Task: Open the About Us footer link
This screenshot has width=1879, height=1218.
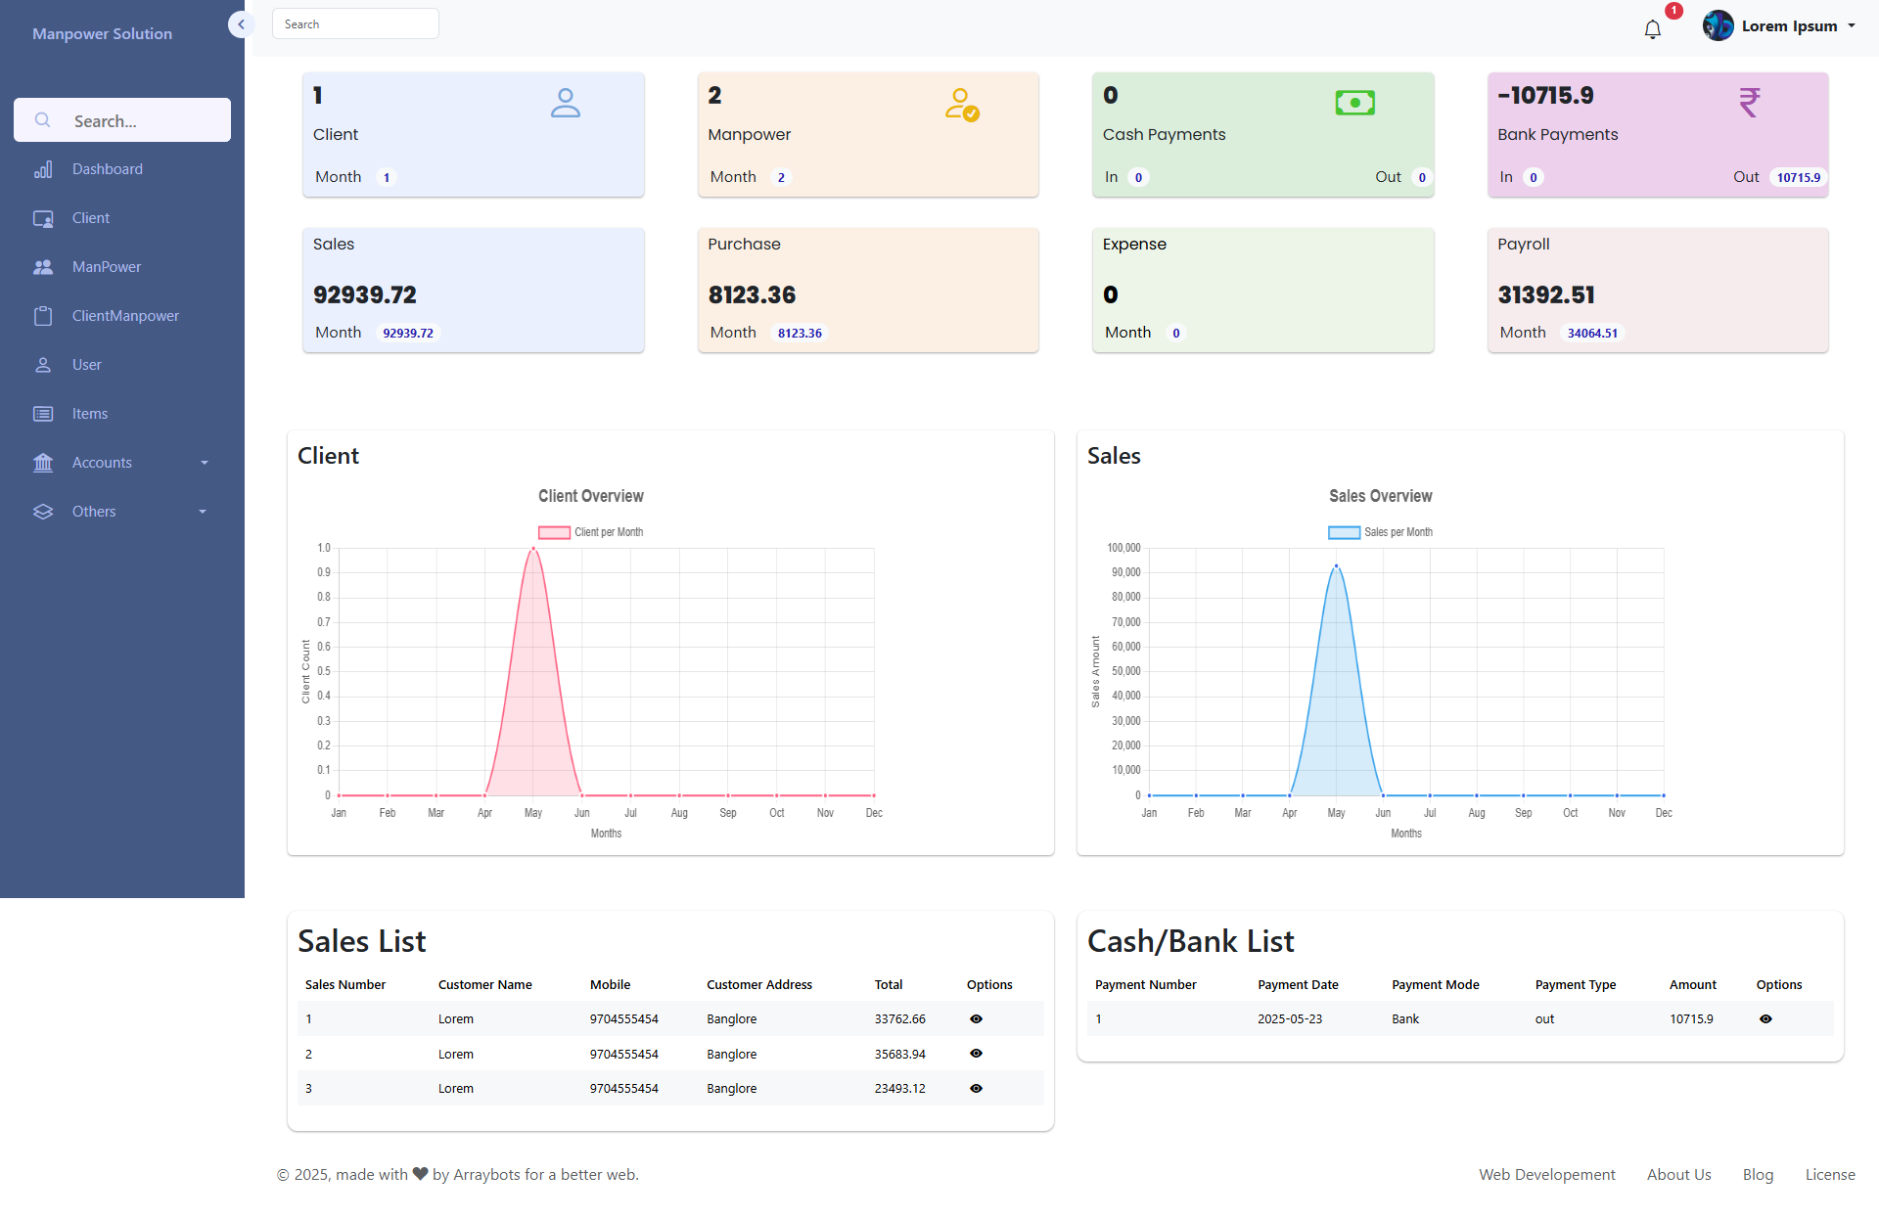Action: coord(1678,1174)
